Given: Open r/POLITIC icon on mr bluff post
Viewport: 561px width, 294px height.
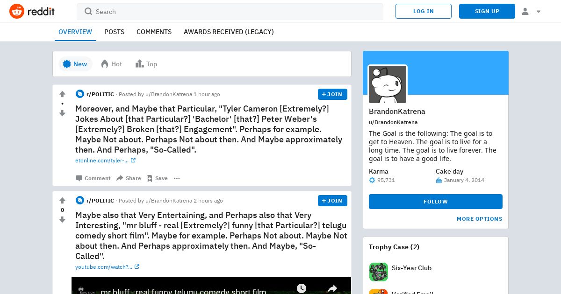Looking at the screenshot, I should point(80,200).
